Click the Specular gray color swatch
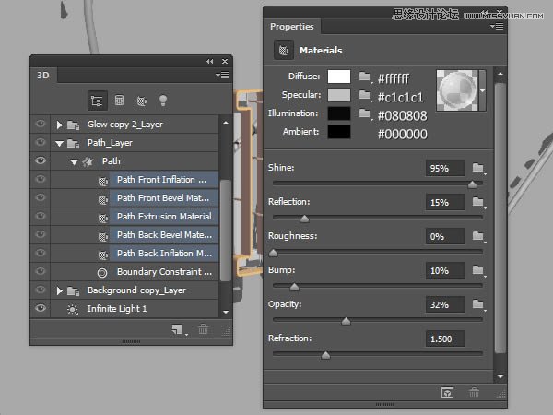The height and width of the screenshot is (415, 553). pyautogui.click(x=339, y=95)
